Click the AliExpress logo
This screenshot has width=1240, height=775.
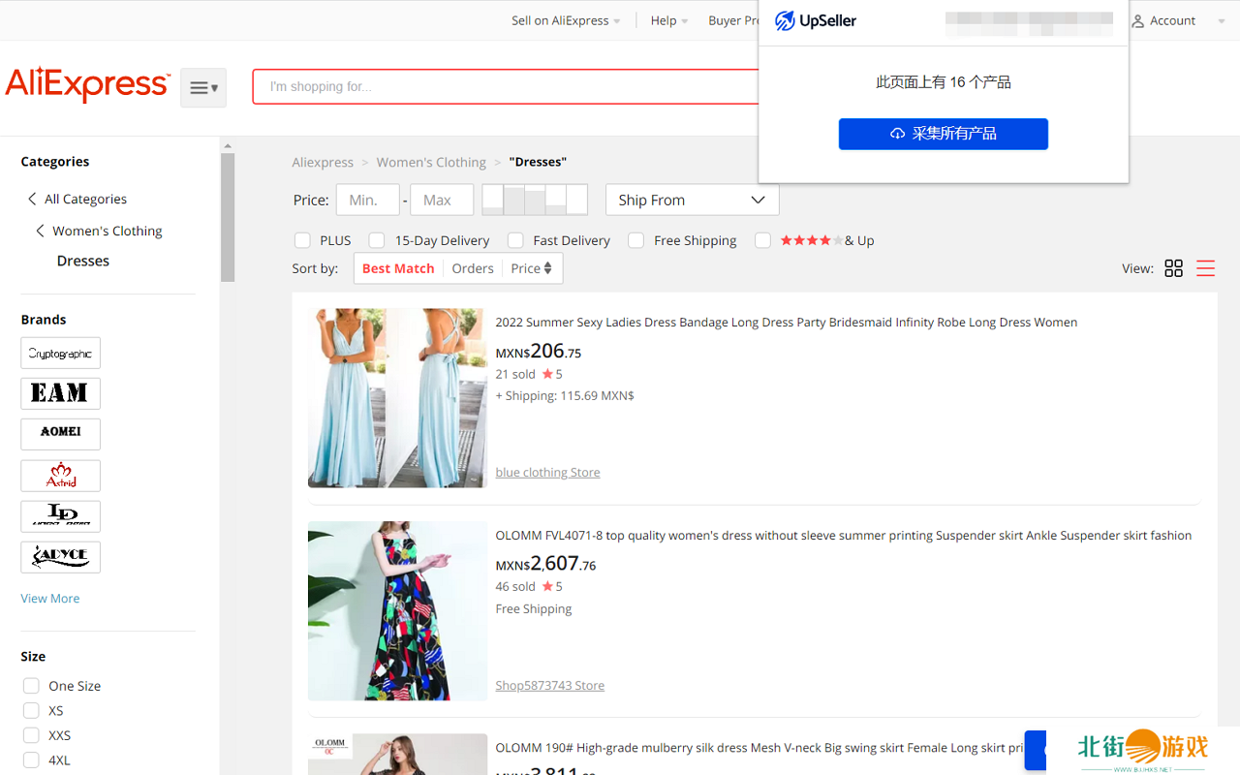(87, 85)
